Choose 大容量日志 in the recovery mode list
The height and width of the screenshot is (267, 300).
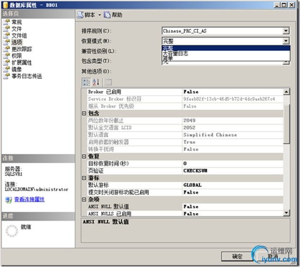tap(226, 53)
